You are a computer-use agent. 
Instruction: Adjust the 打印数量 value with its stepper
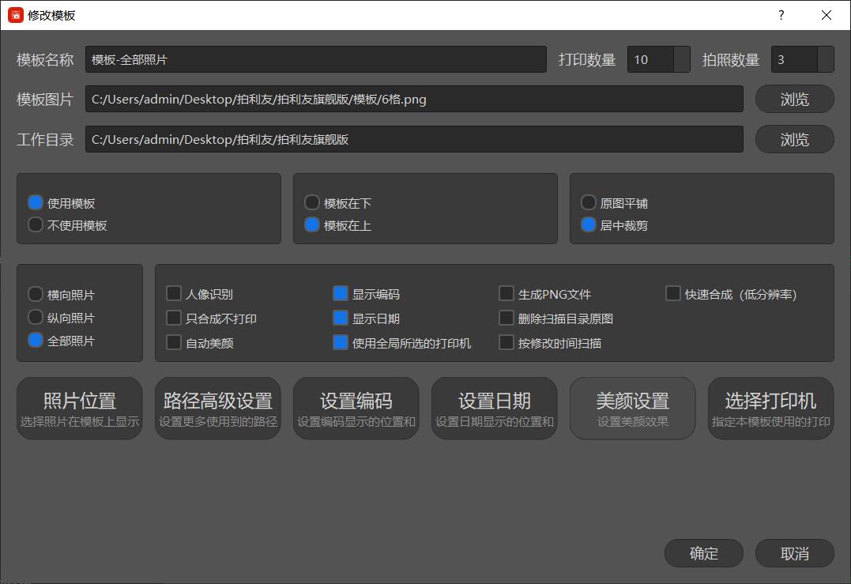point(683,59)
